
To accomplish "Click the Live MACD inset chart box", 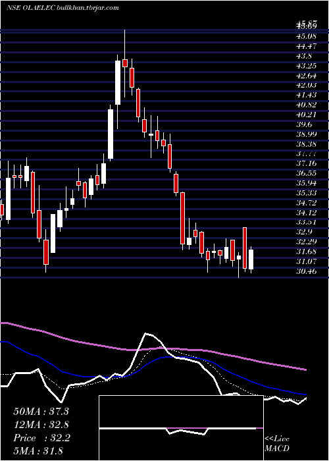I will [x=181, y=428].
